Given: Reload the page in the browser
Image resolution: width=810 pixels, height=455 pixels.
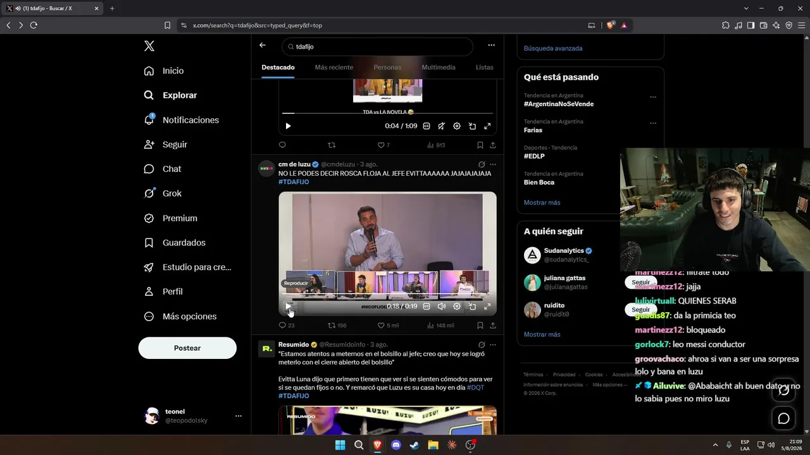Looking at the screenshot, I should pyautogui.click(x=34, y=25).
